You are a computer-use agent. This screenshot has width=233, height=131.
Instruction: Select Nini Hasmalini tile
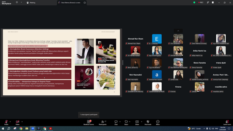[135, 75]
